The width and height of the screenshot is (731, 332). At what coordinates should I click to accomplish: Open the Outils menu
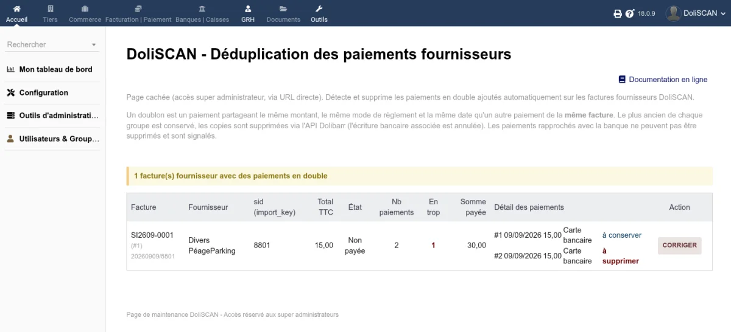(x=319, y=13)
